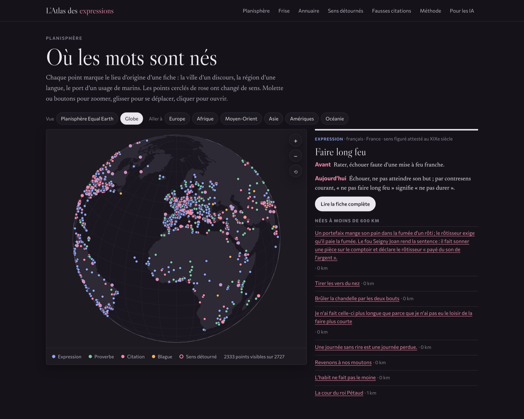Jump to Afrique region

click(205, 119)
